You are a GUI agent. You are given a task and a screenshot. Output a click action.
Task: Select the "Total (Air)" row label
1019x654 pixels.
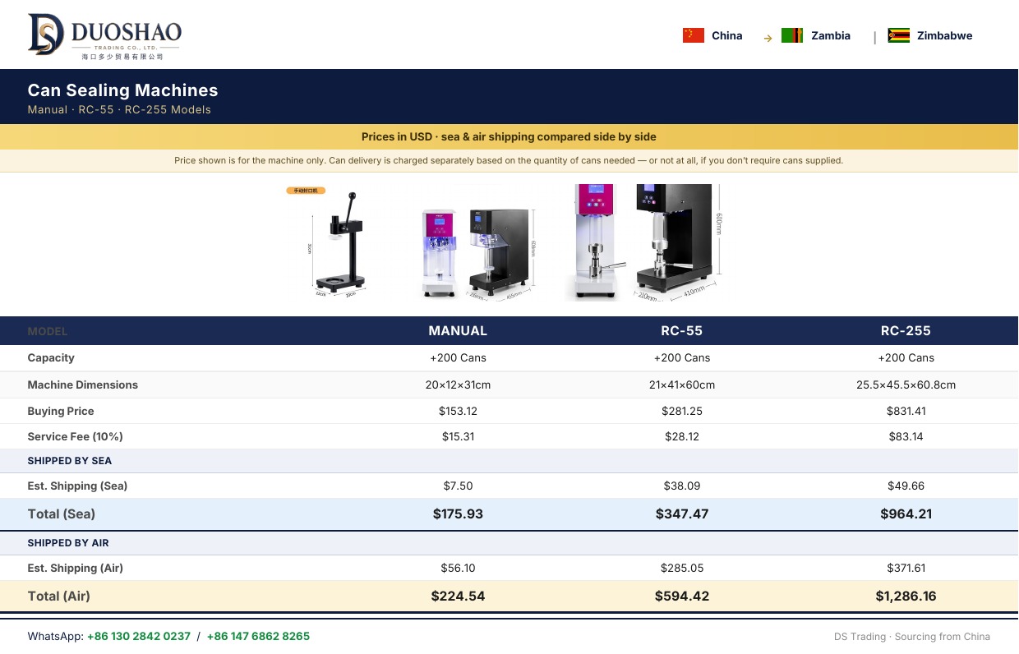pos(59,596)
